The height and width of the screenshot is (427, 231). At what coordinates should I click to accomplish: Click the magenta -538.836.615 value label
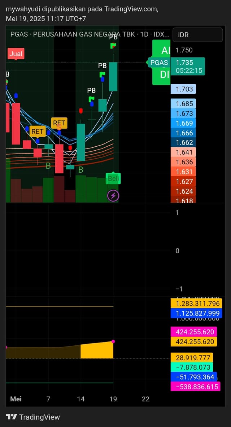coord(195,387)
